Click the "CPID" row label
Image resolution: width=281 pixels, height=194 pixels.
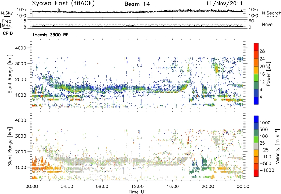(x=8, y=33)
